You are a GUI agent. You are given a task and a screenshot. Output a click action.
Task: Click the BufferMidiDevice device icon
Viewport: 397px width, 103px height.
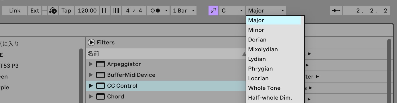pos(100,75)
